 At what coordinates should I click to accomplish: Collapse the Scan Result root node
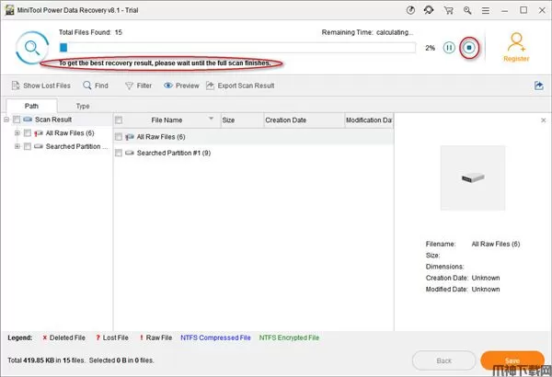(x=6, y=120)
